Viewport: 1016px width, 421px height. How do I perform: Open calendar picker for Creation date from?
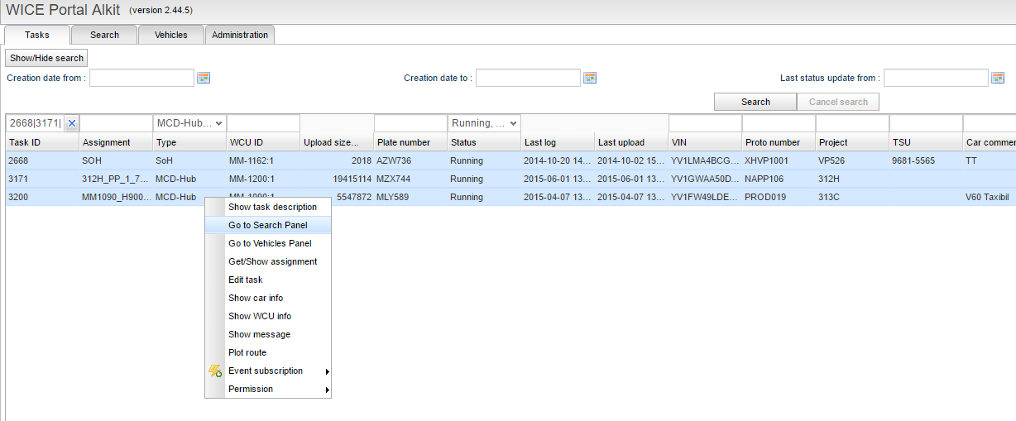204,78
